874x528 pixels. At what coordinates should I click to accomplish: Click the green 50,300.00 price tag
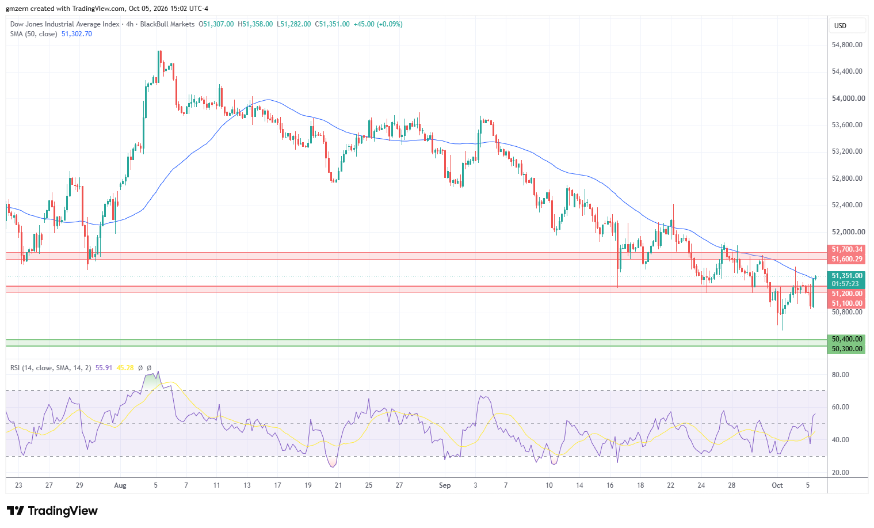[847, 349]
